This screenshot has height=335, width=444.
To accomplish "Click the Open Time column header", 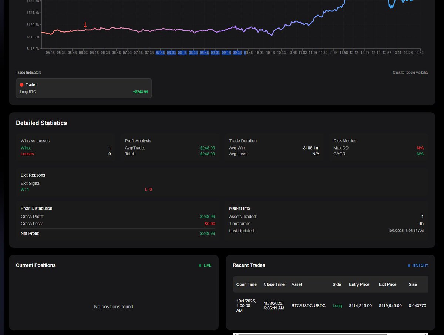I will click(246, 284).
